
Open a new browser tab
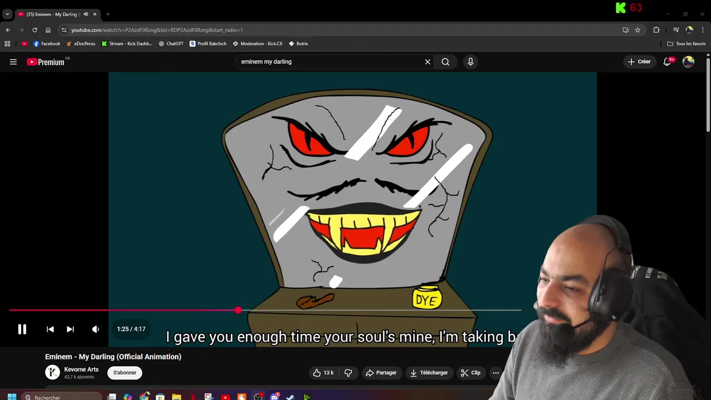108,14
